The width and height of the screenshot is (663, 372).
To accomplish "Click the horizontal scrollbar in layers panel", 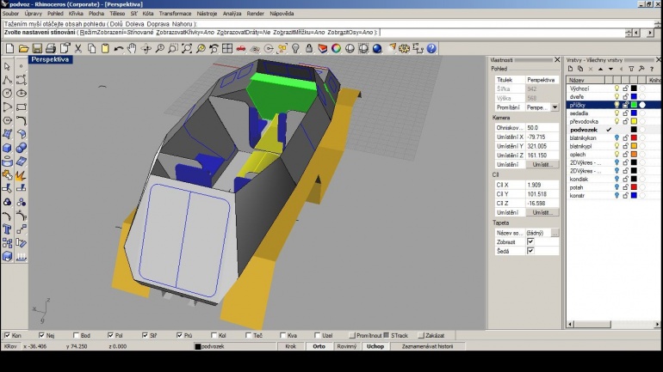I will click(592, 324).
